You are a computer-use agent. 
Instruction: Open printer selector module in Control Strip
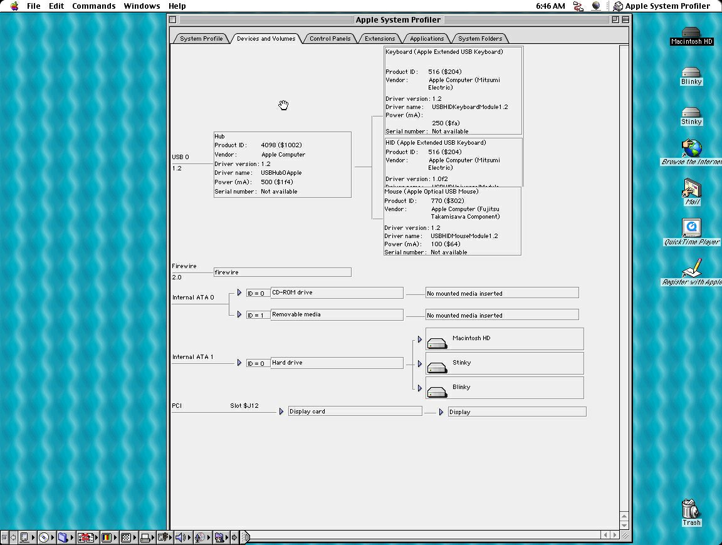(x=147, y=537)
